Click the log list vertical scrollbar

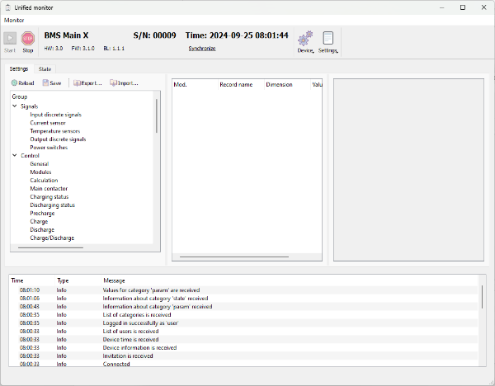pos(482,297)
